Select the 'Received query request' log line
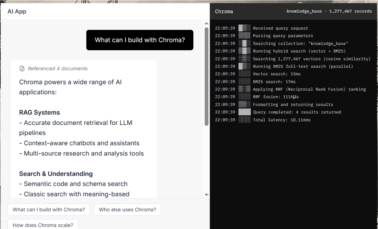 pos(280,28)
